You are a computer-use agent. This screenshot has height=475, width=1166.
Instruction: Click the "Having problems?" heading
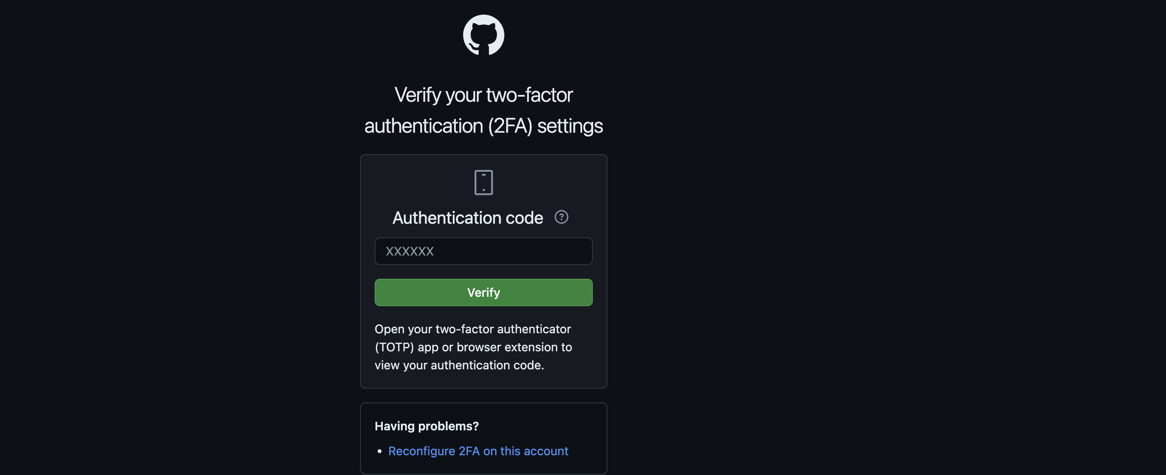(426, 426)
